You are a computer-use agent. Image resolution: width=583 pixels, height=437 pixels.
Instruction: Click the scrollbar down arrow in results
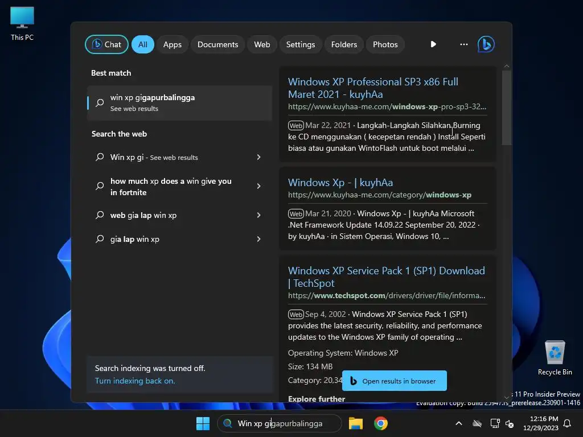click(506, 397)
